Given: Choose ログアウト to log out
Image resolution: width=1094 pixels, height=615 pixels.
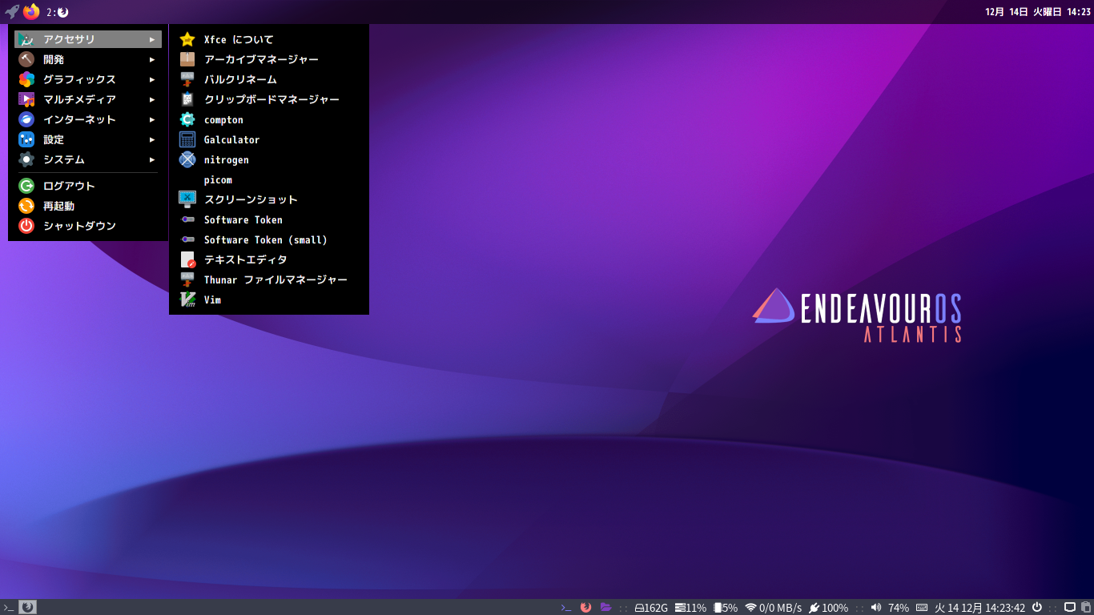Looking at the screenshot, I should 88,186.
